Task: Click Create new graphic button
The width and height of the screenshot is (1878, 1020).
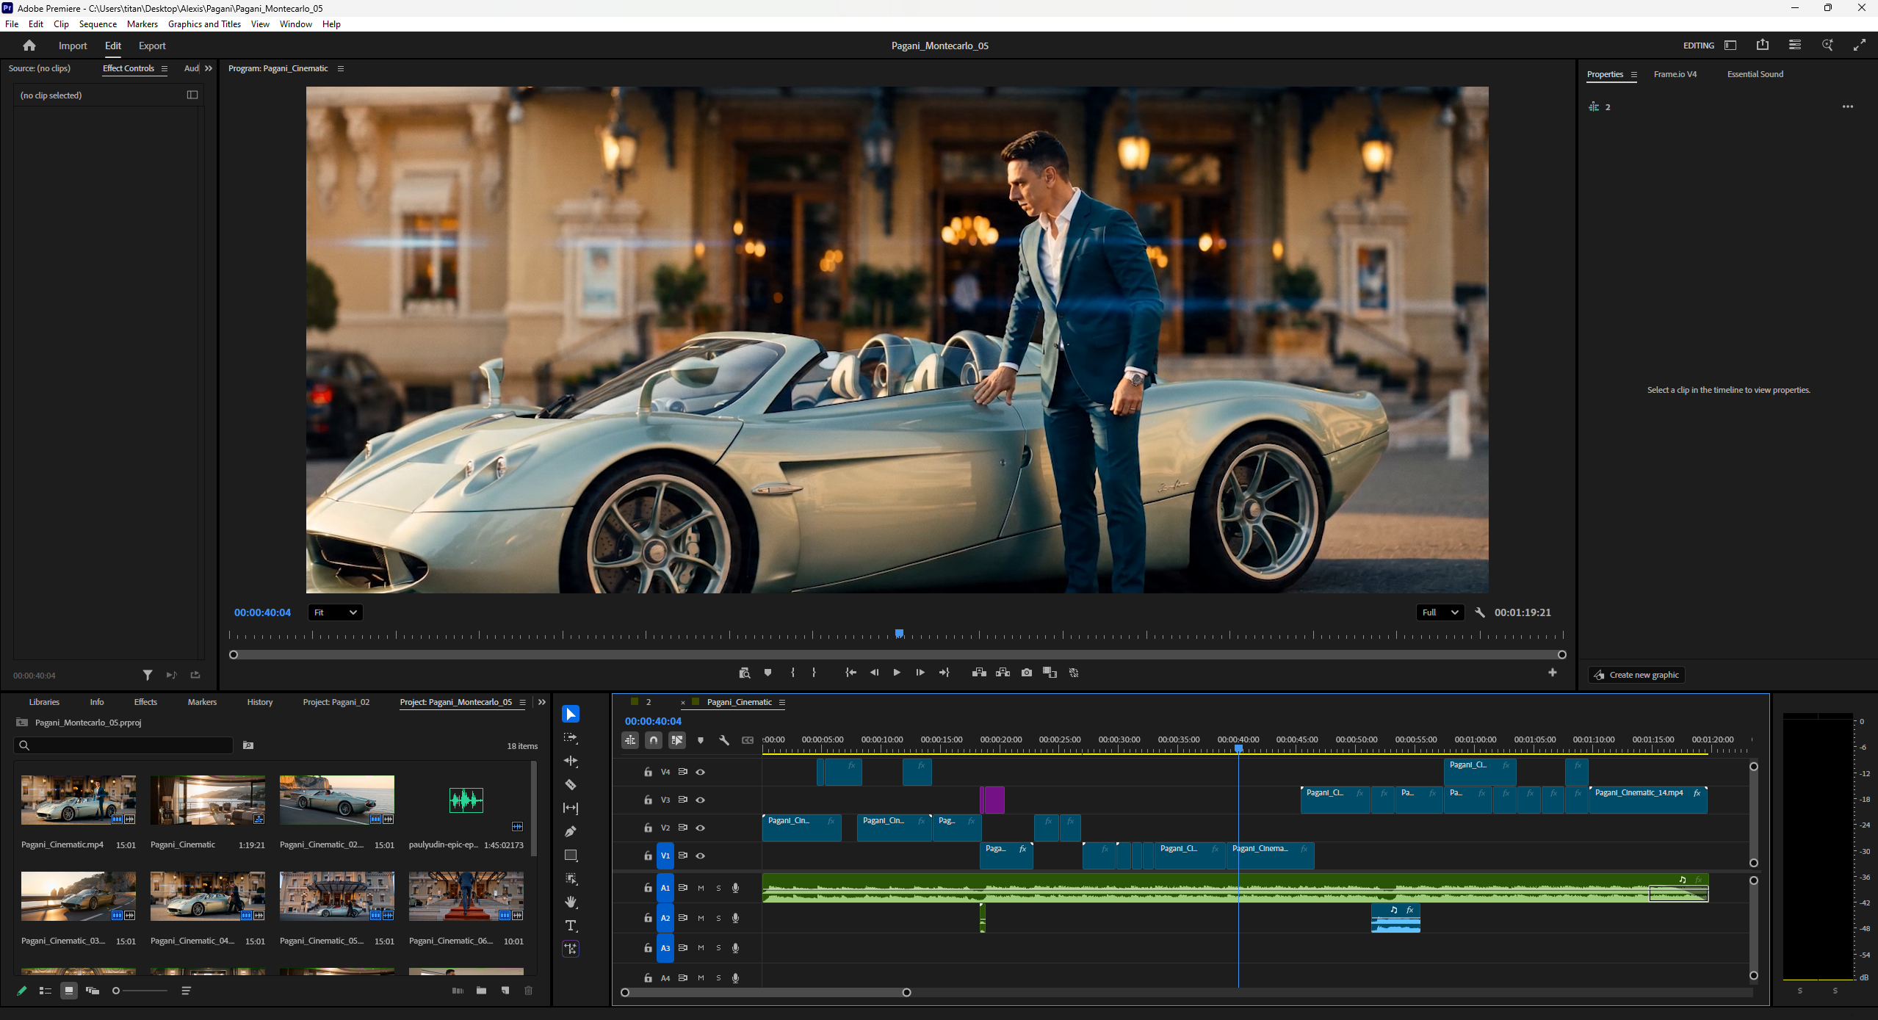Action: (x=1636, y=675)
